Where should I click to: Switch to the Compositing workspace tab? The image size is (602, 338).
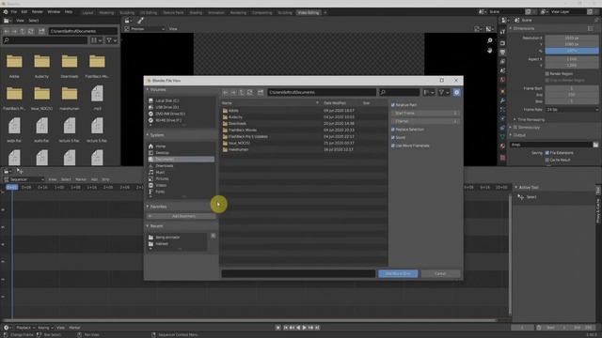(262, 12)
